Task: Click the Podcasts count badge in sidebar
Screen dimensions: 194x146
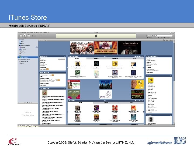Action: point(37,47)
